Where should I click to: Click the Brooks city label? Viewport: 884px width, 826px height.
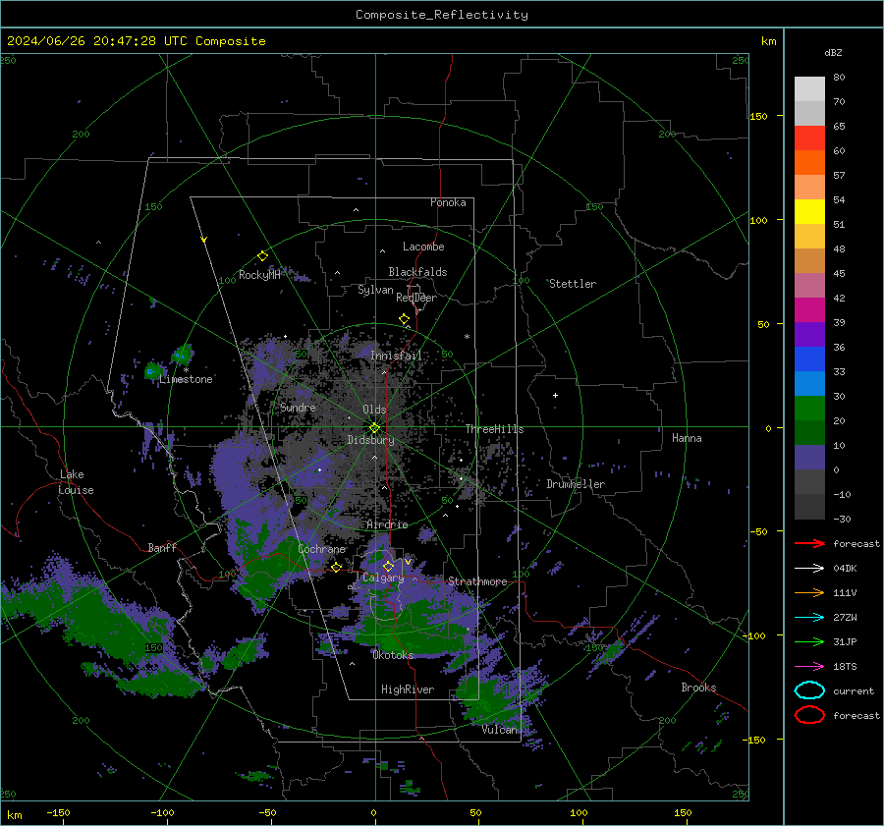point(698,688)
